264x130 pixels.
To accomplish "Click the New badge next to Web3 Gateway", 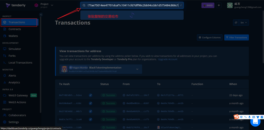I will 34,96.
